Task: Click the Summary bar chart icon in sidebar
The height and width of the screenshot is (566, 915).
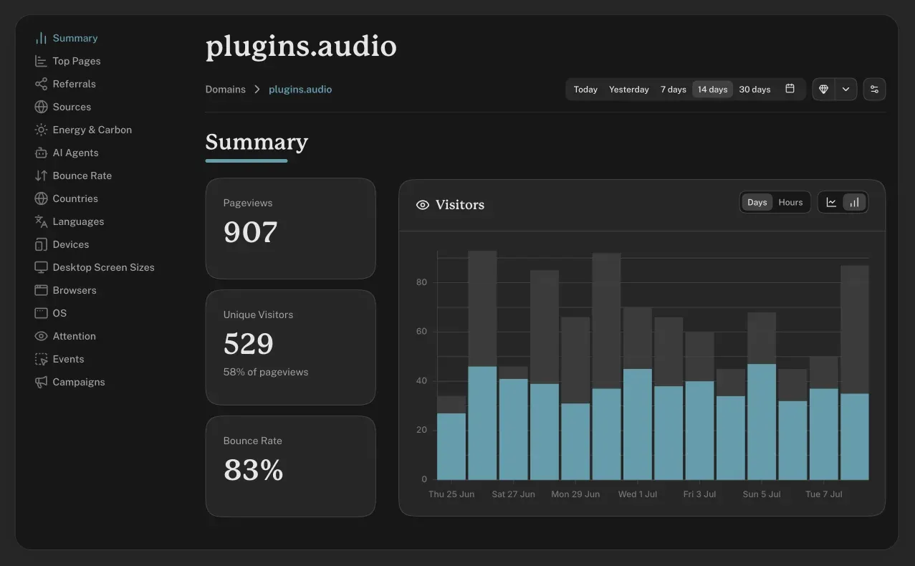Action: tap(41, 38)
